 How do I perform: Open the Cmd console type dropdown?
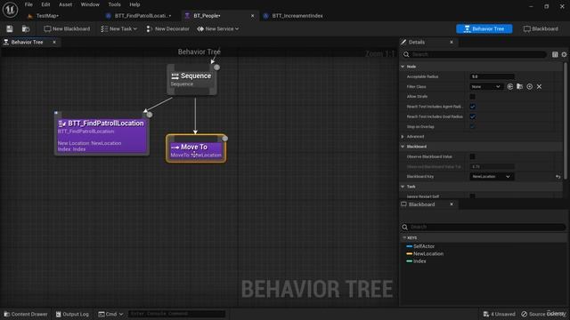click(110, 314)
